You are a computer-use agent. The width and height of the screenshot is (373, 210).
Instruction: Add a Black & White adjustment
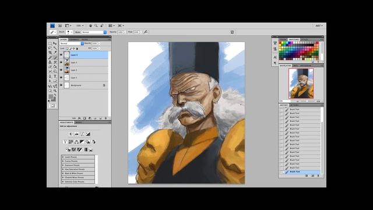[82, 142]
